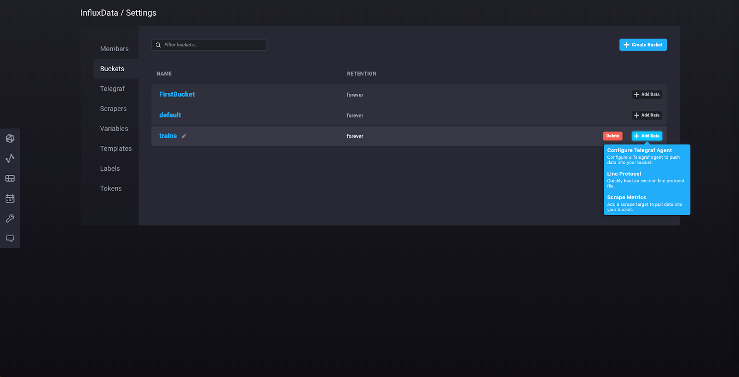Open the default bucket link
739x377 pixels.
(170, 115)
